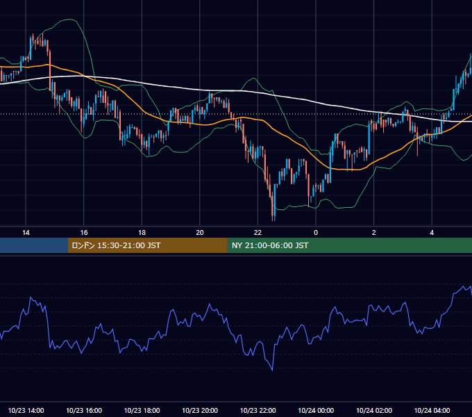This screenshot has height=417, width=472.
Task: Click the hour label 4 on price chart axis
Action: [432, 233]
